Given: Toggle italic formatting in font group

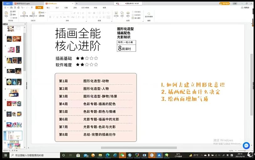Looking at the screenshot, I should click(x=54, y=17).
